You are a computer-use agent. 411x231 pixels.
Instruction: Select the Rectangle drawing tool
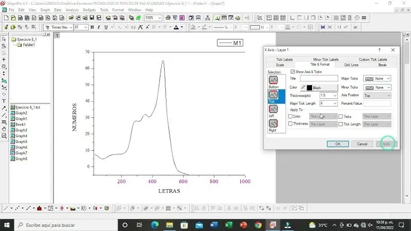[x=4, y=122]
